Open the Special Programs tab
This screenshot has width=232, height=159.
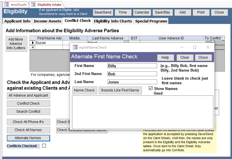coord(151,21)
